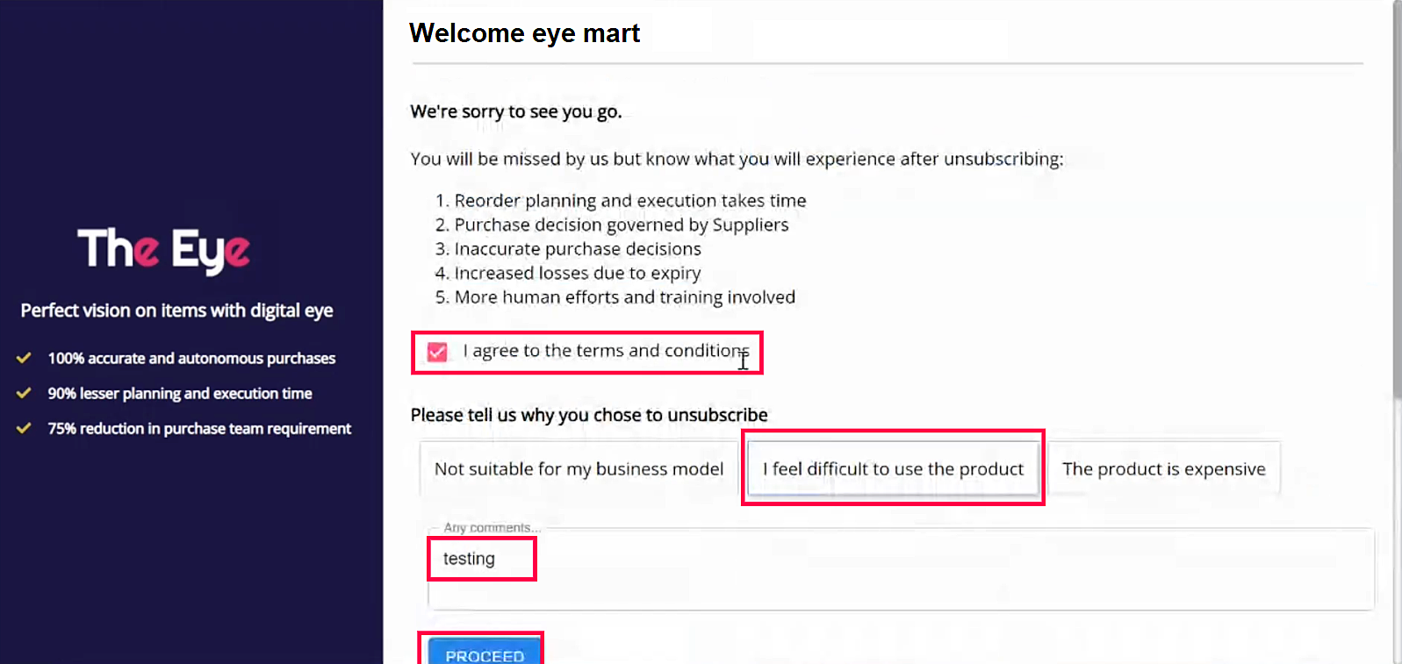Pick 'The product is expensive' reason
This screenshot has height=664, width=1402.
1163,469
